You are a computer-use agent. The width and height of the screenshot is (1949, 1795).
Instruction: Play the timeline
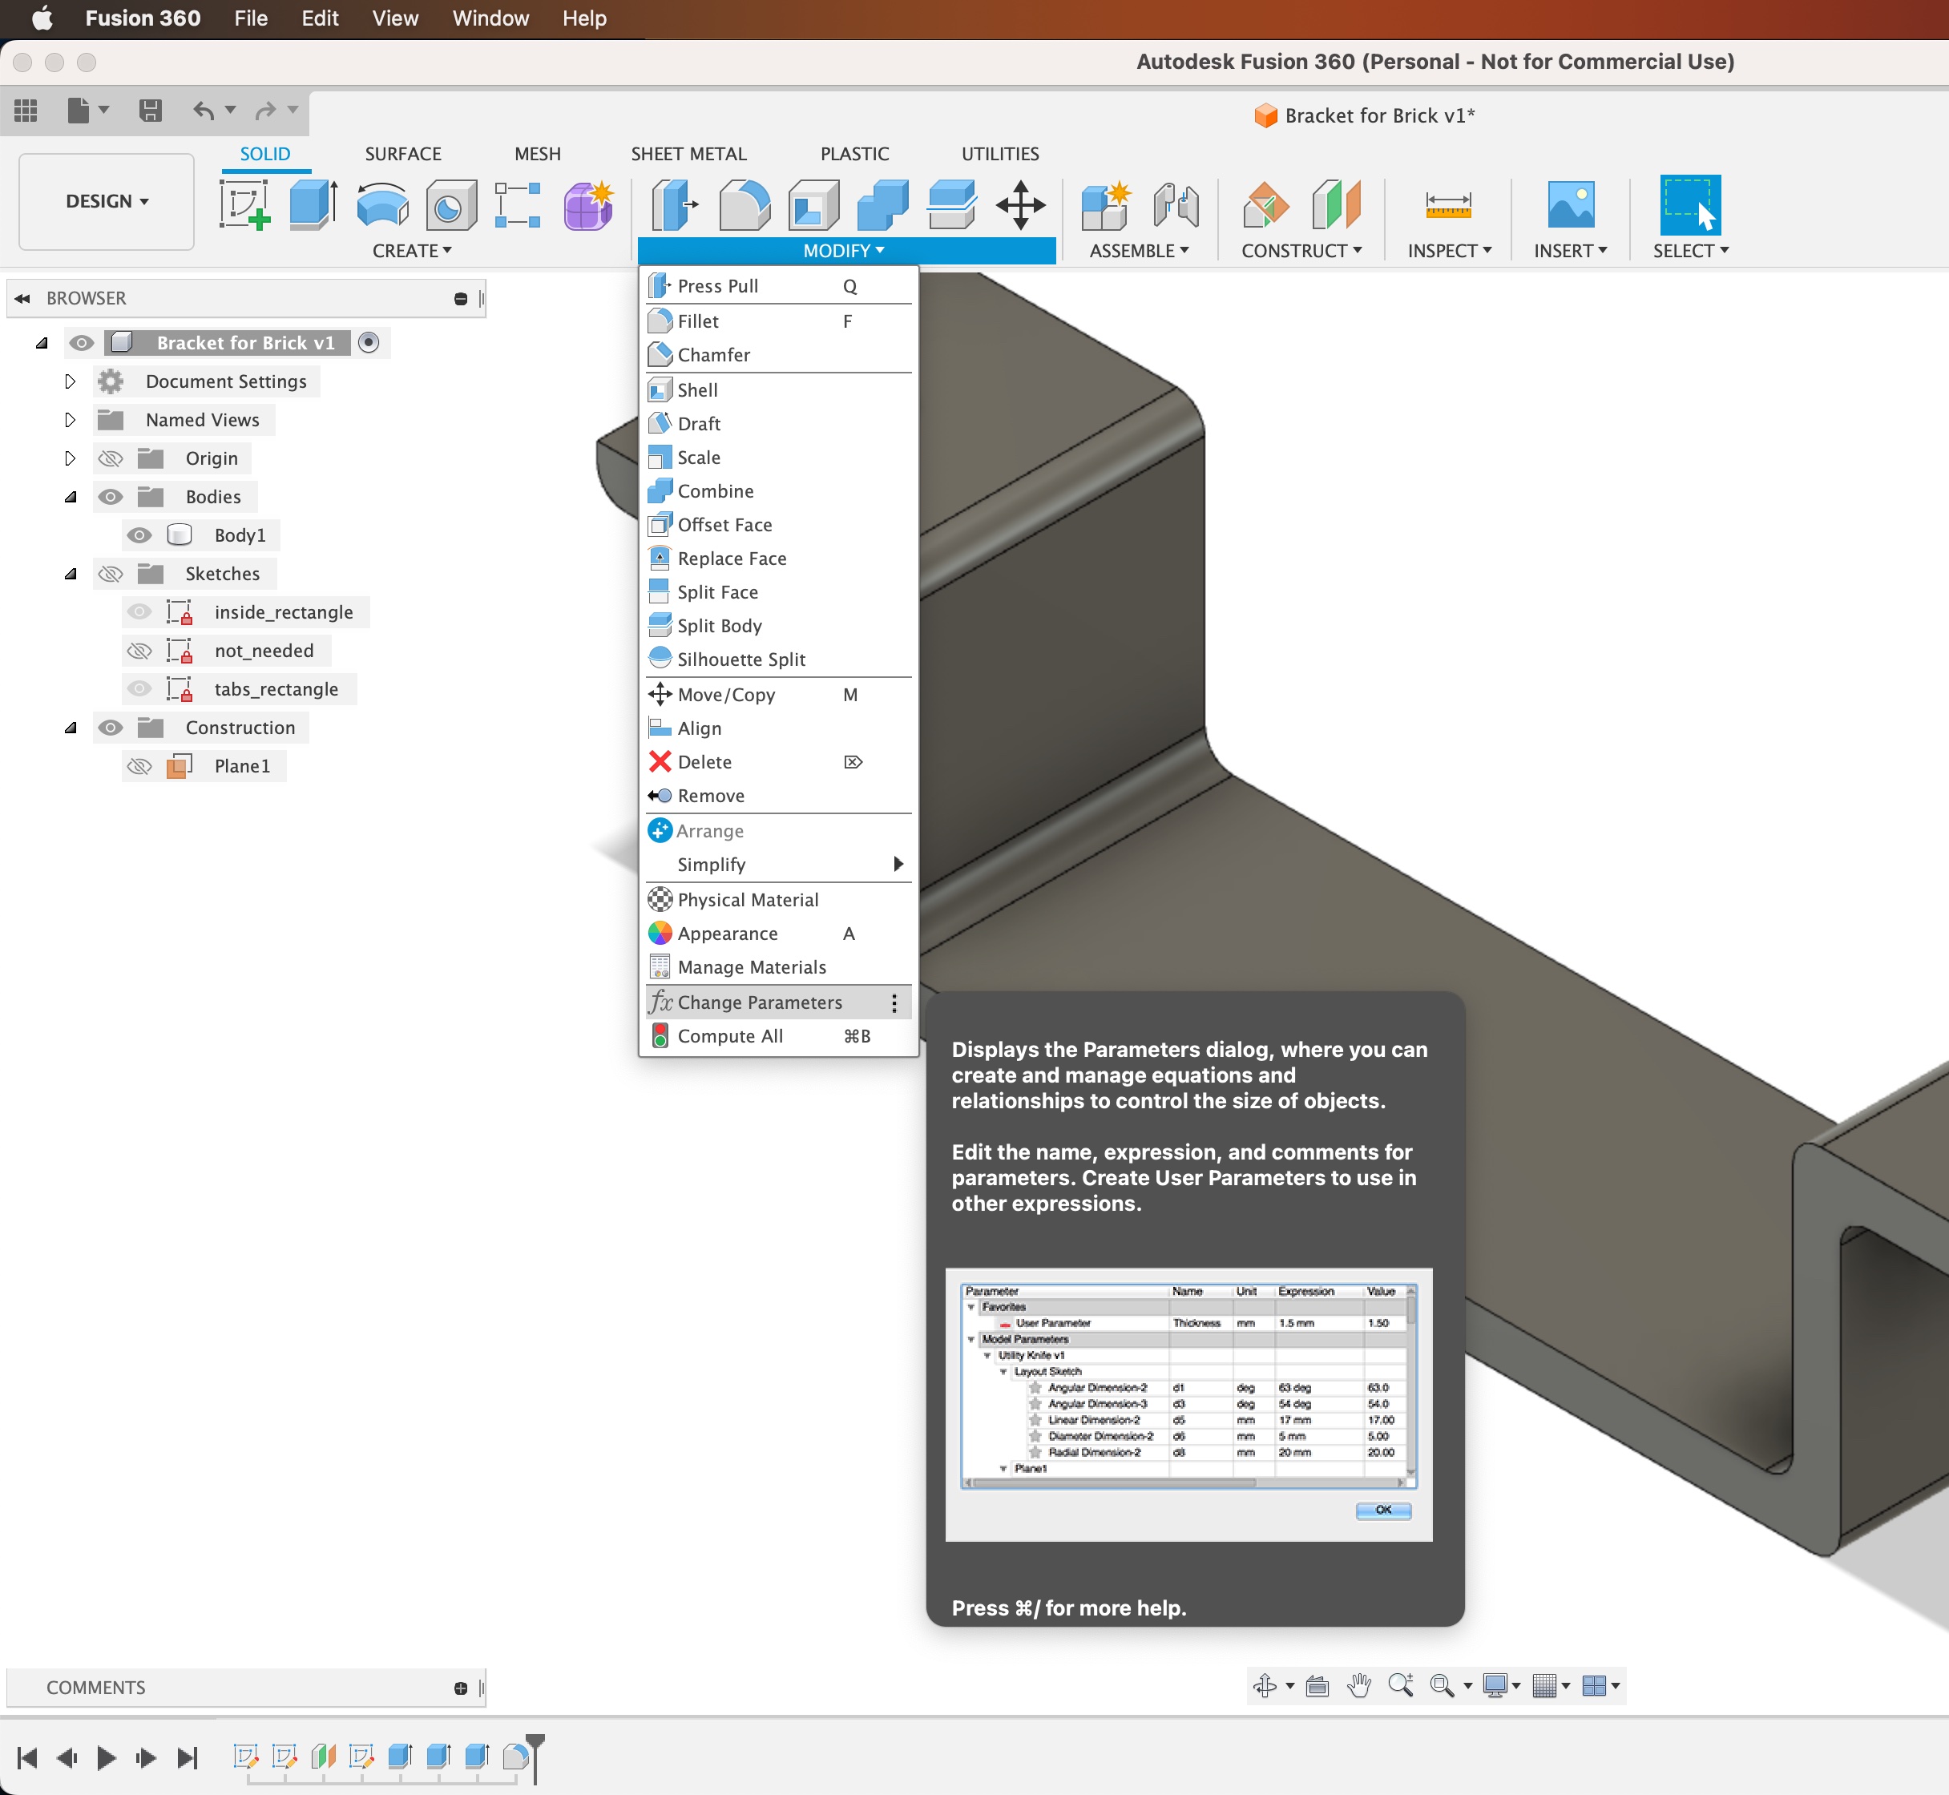point(107,1757)
